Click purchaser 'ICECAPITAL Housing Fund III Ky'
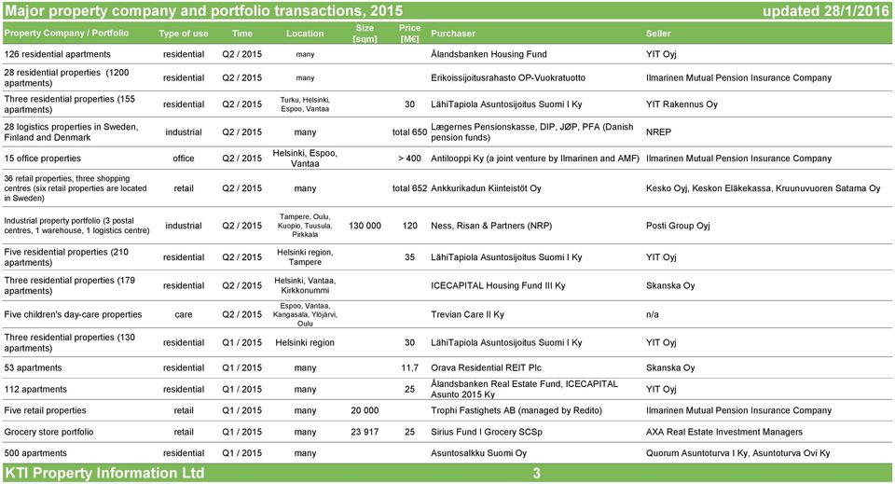Viewport: 895px width, 484px height. tap(498, 285)
